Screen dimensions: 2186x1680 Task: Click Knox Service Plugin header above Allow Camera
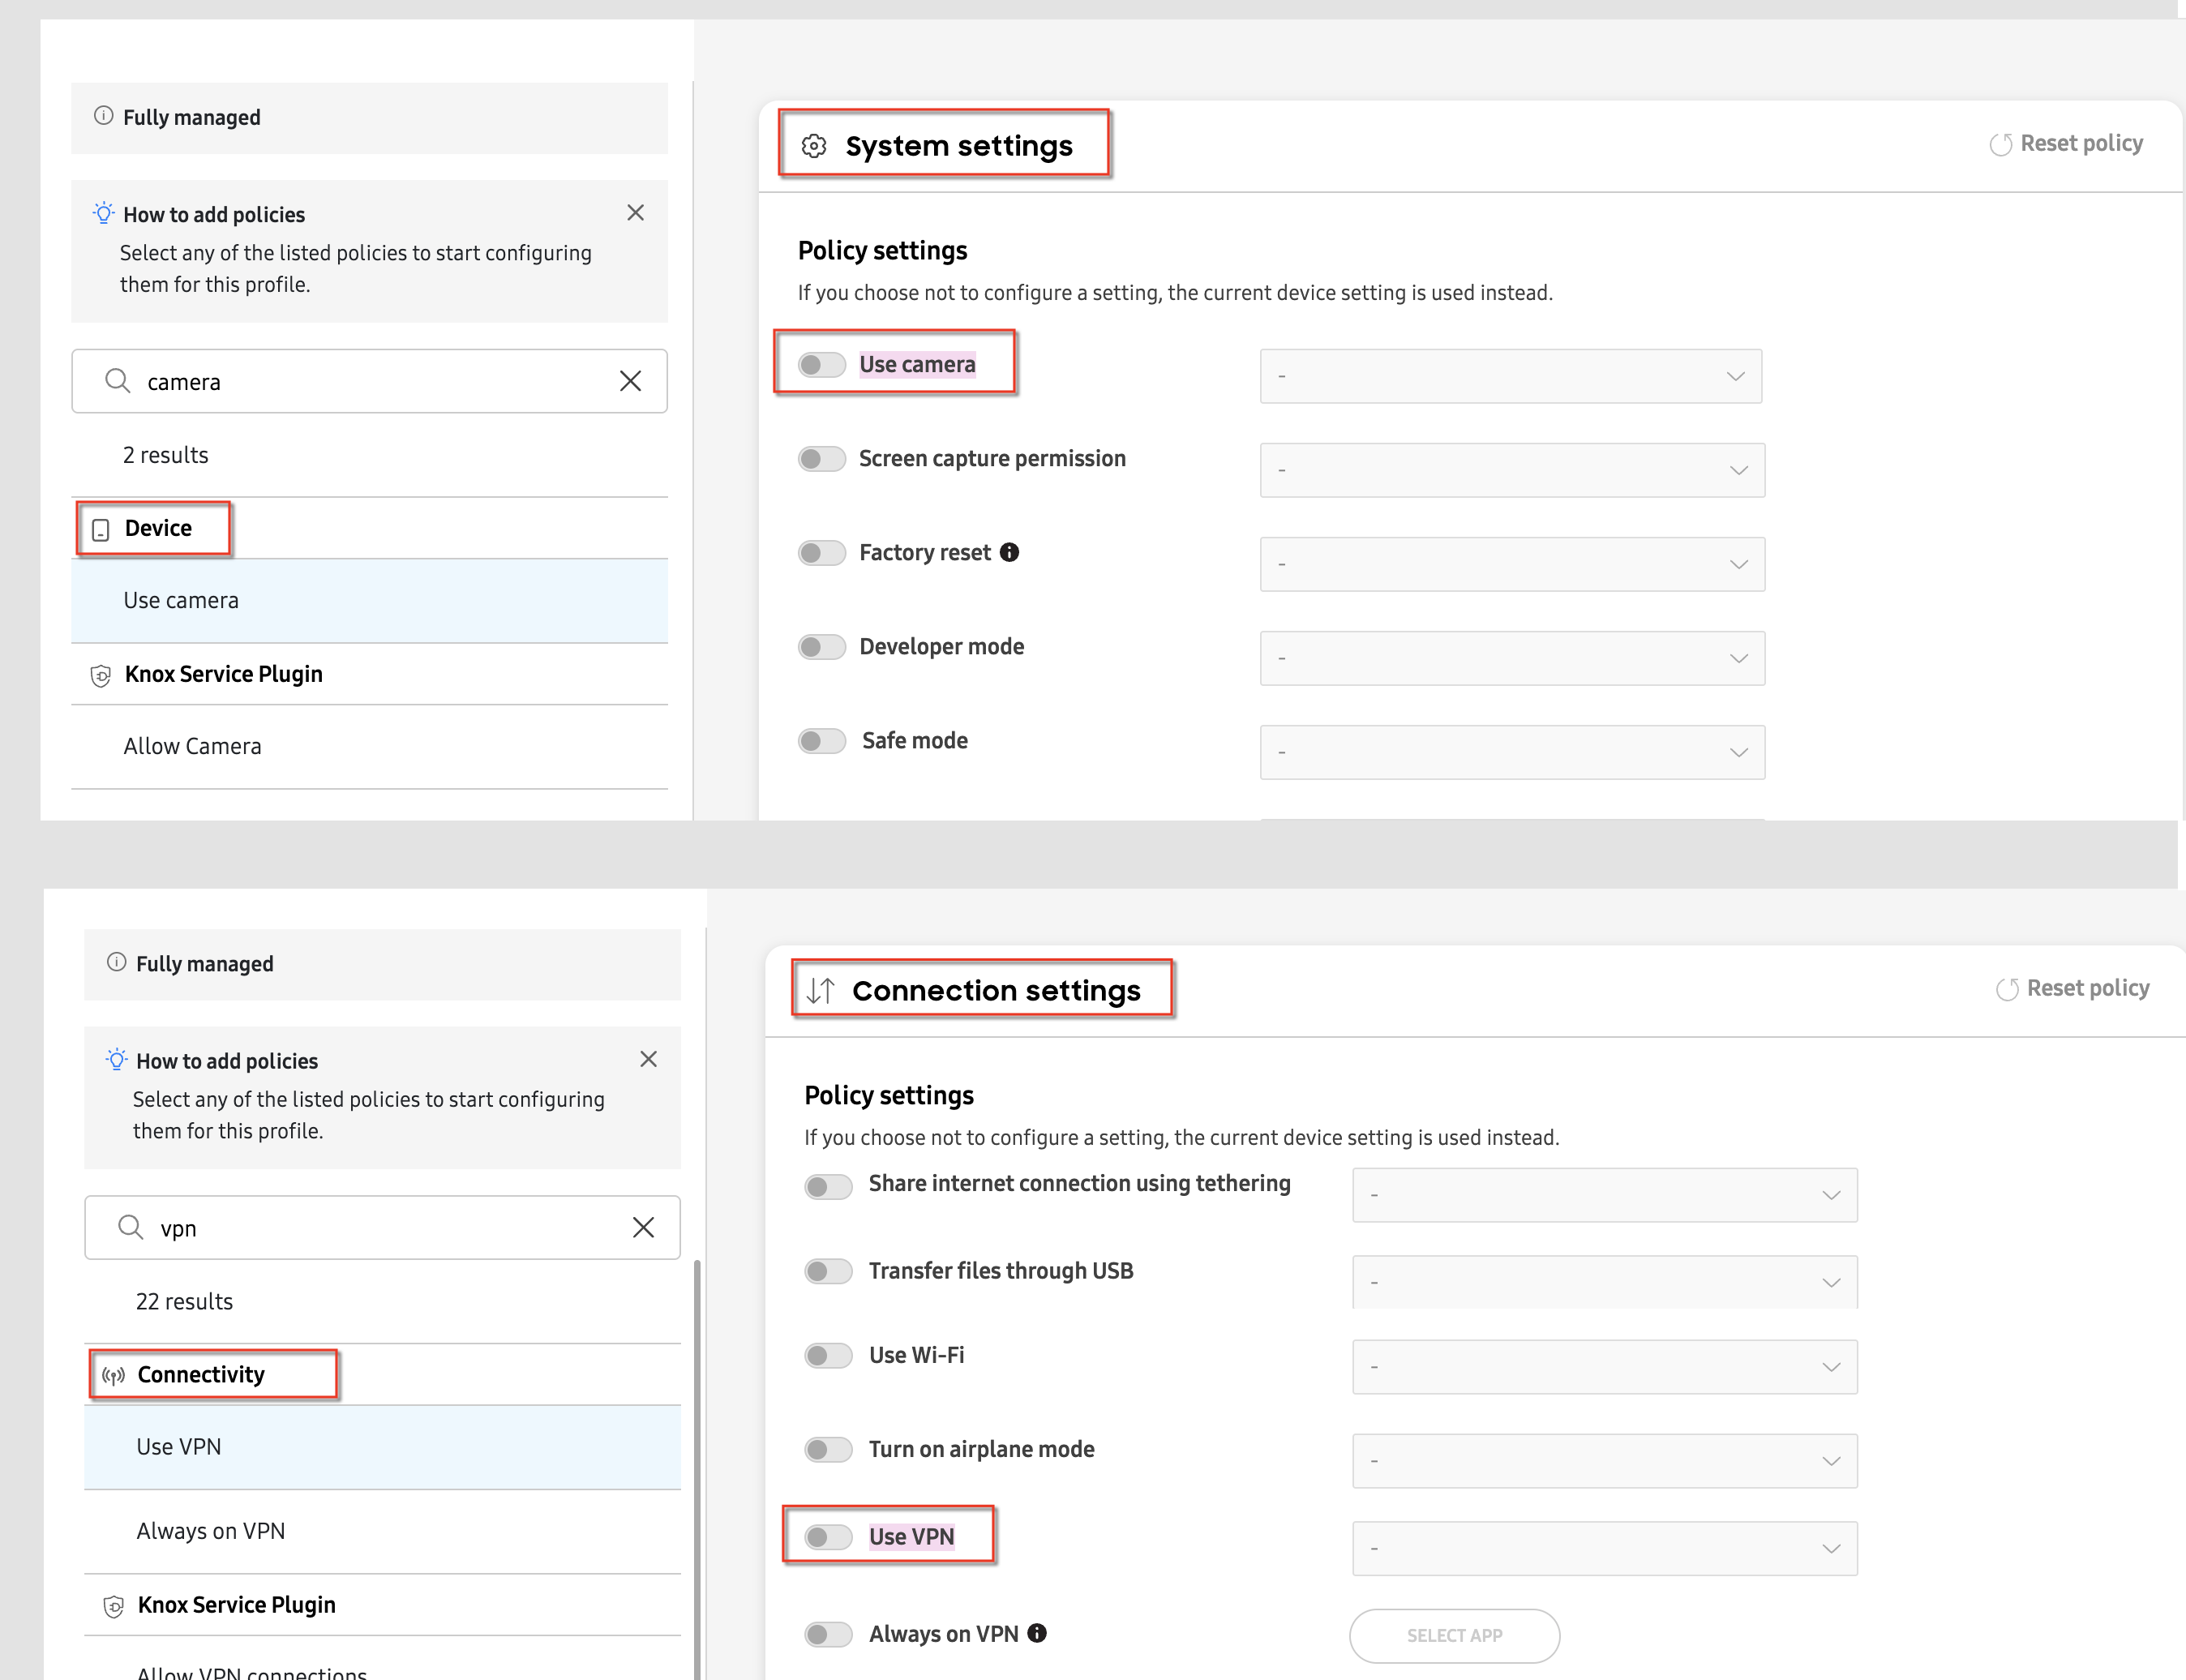coord(369,674)
